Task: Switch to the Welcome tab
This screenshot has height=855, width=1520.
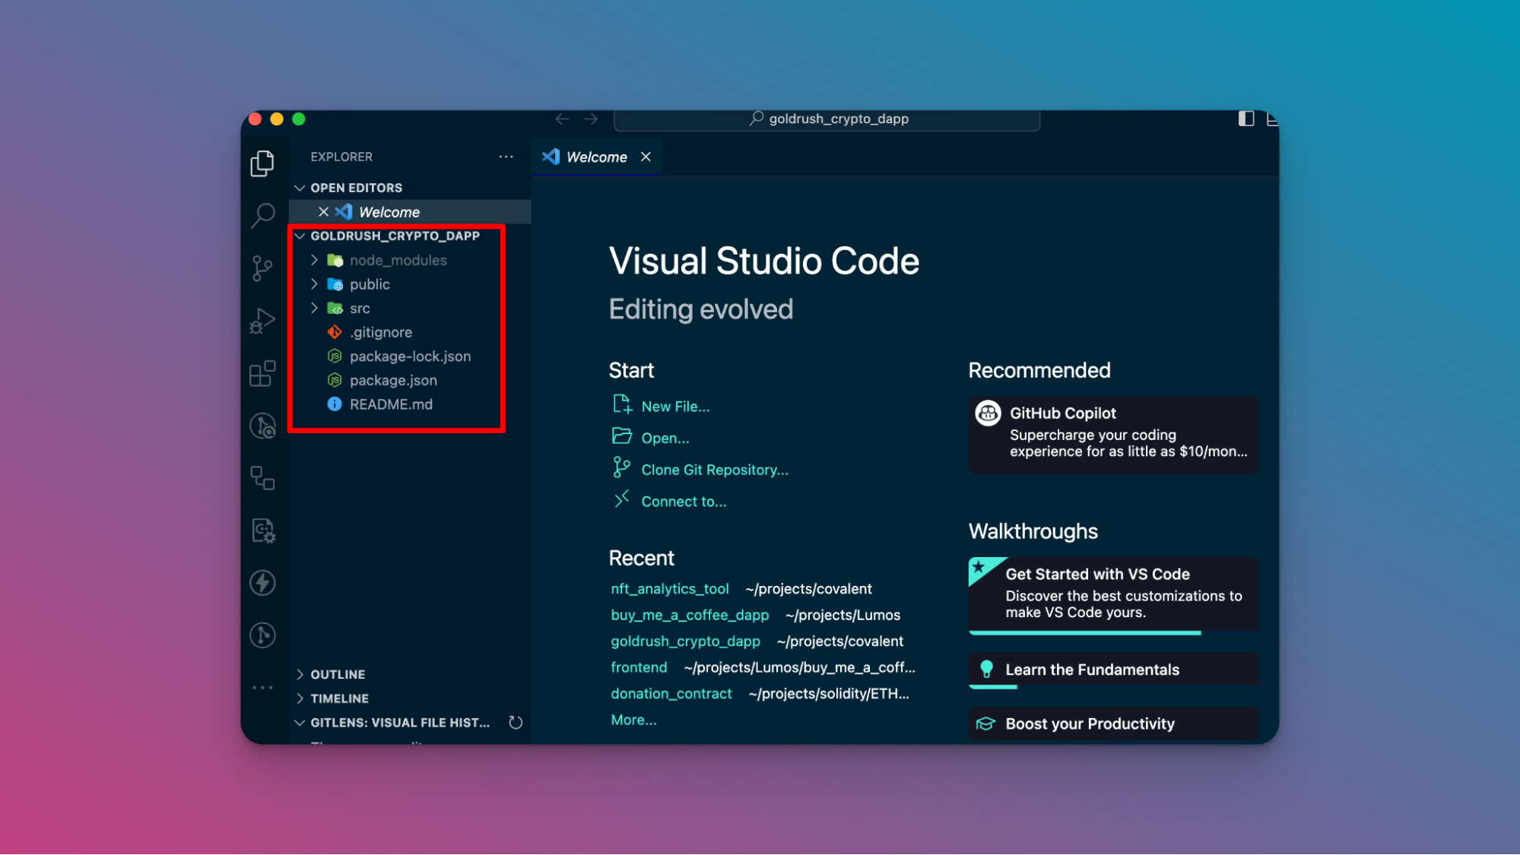Action: tap(596, 157)
